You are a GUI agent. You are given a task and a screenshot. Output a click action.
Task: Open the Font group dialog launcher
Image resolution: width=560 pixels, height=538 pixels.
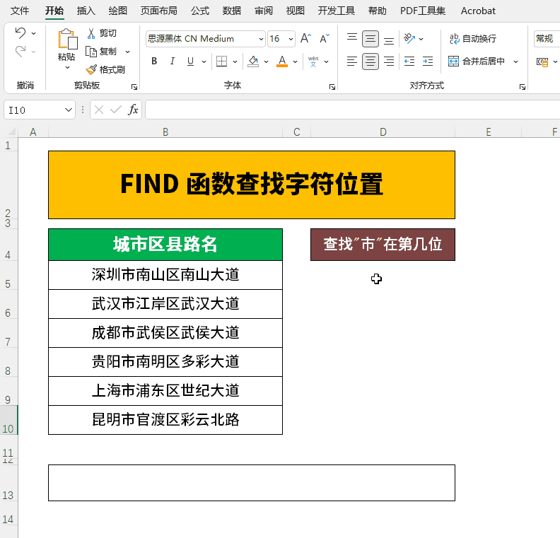(332, 87)
